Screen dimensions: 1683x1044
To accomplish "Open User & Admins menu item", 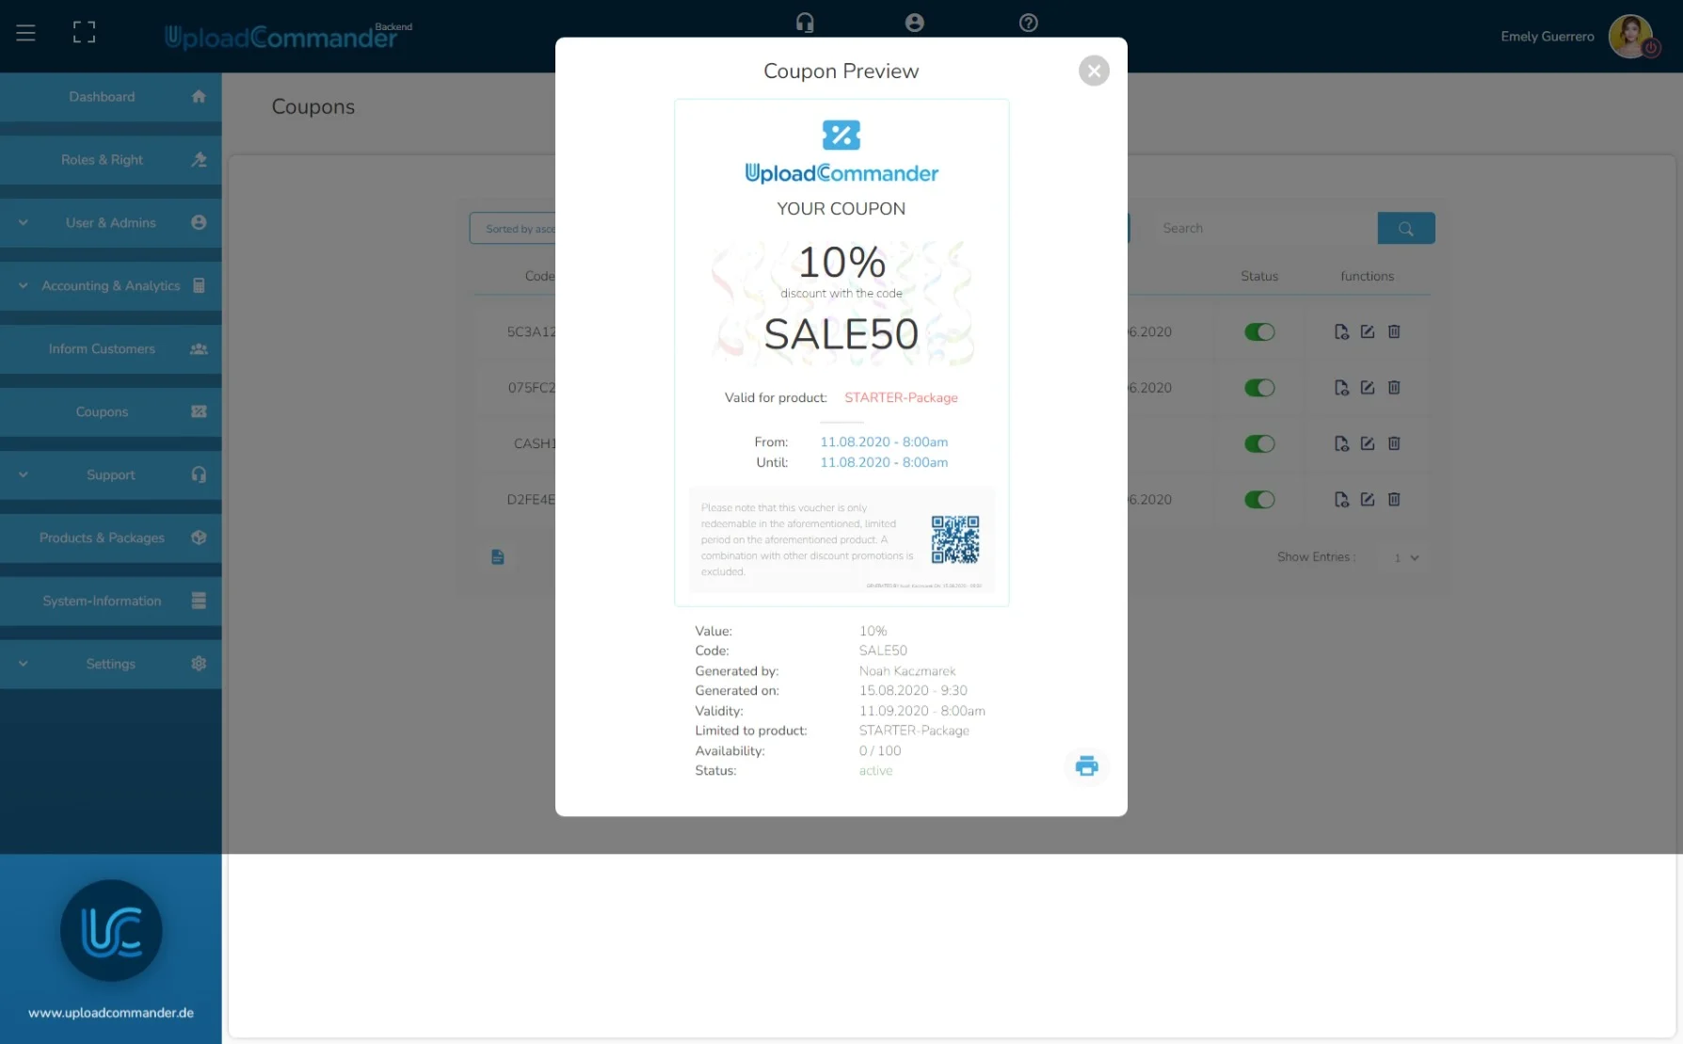I will coord(111,223).
